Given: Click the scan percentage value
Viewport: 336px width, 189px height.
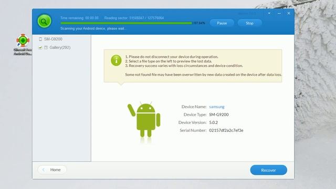Looking at the screenshot, I should pos(199,23).
